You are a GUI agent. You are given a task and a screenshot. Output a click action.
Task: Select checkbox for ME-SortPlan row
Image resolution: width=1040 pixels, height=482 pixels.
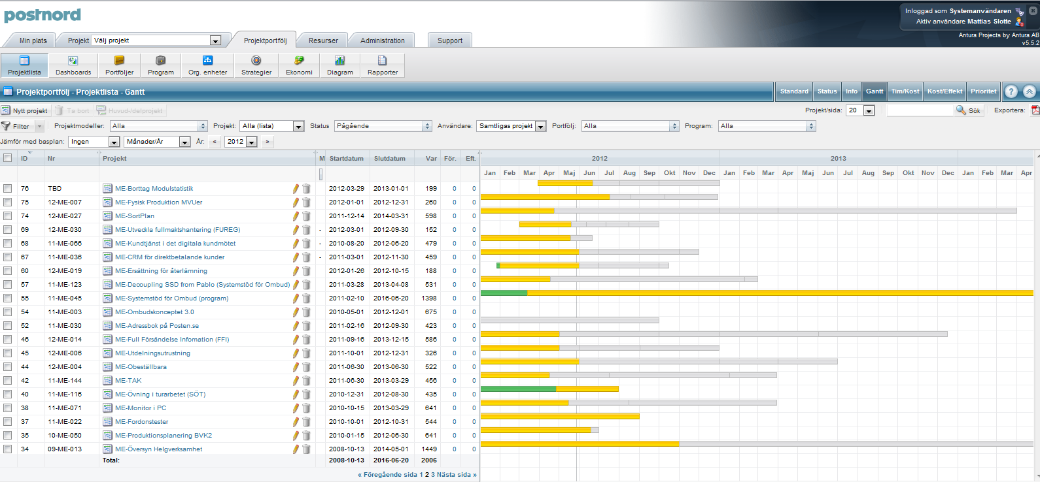(8, 216)
